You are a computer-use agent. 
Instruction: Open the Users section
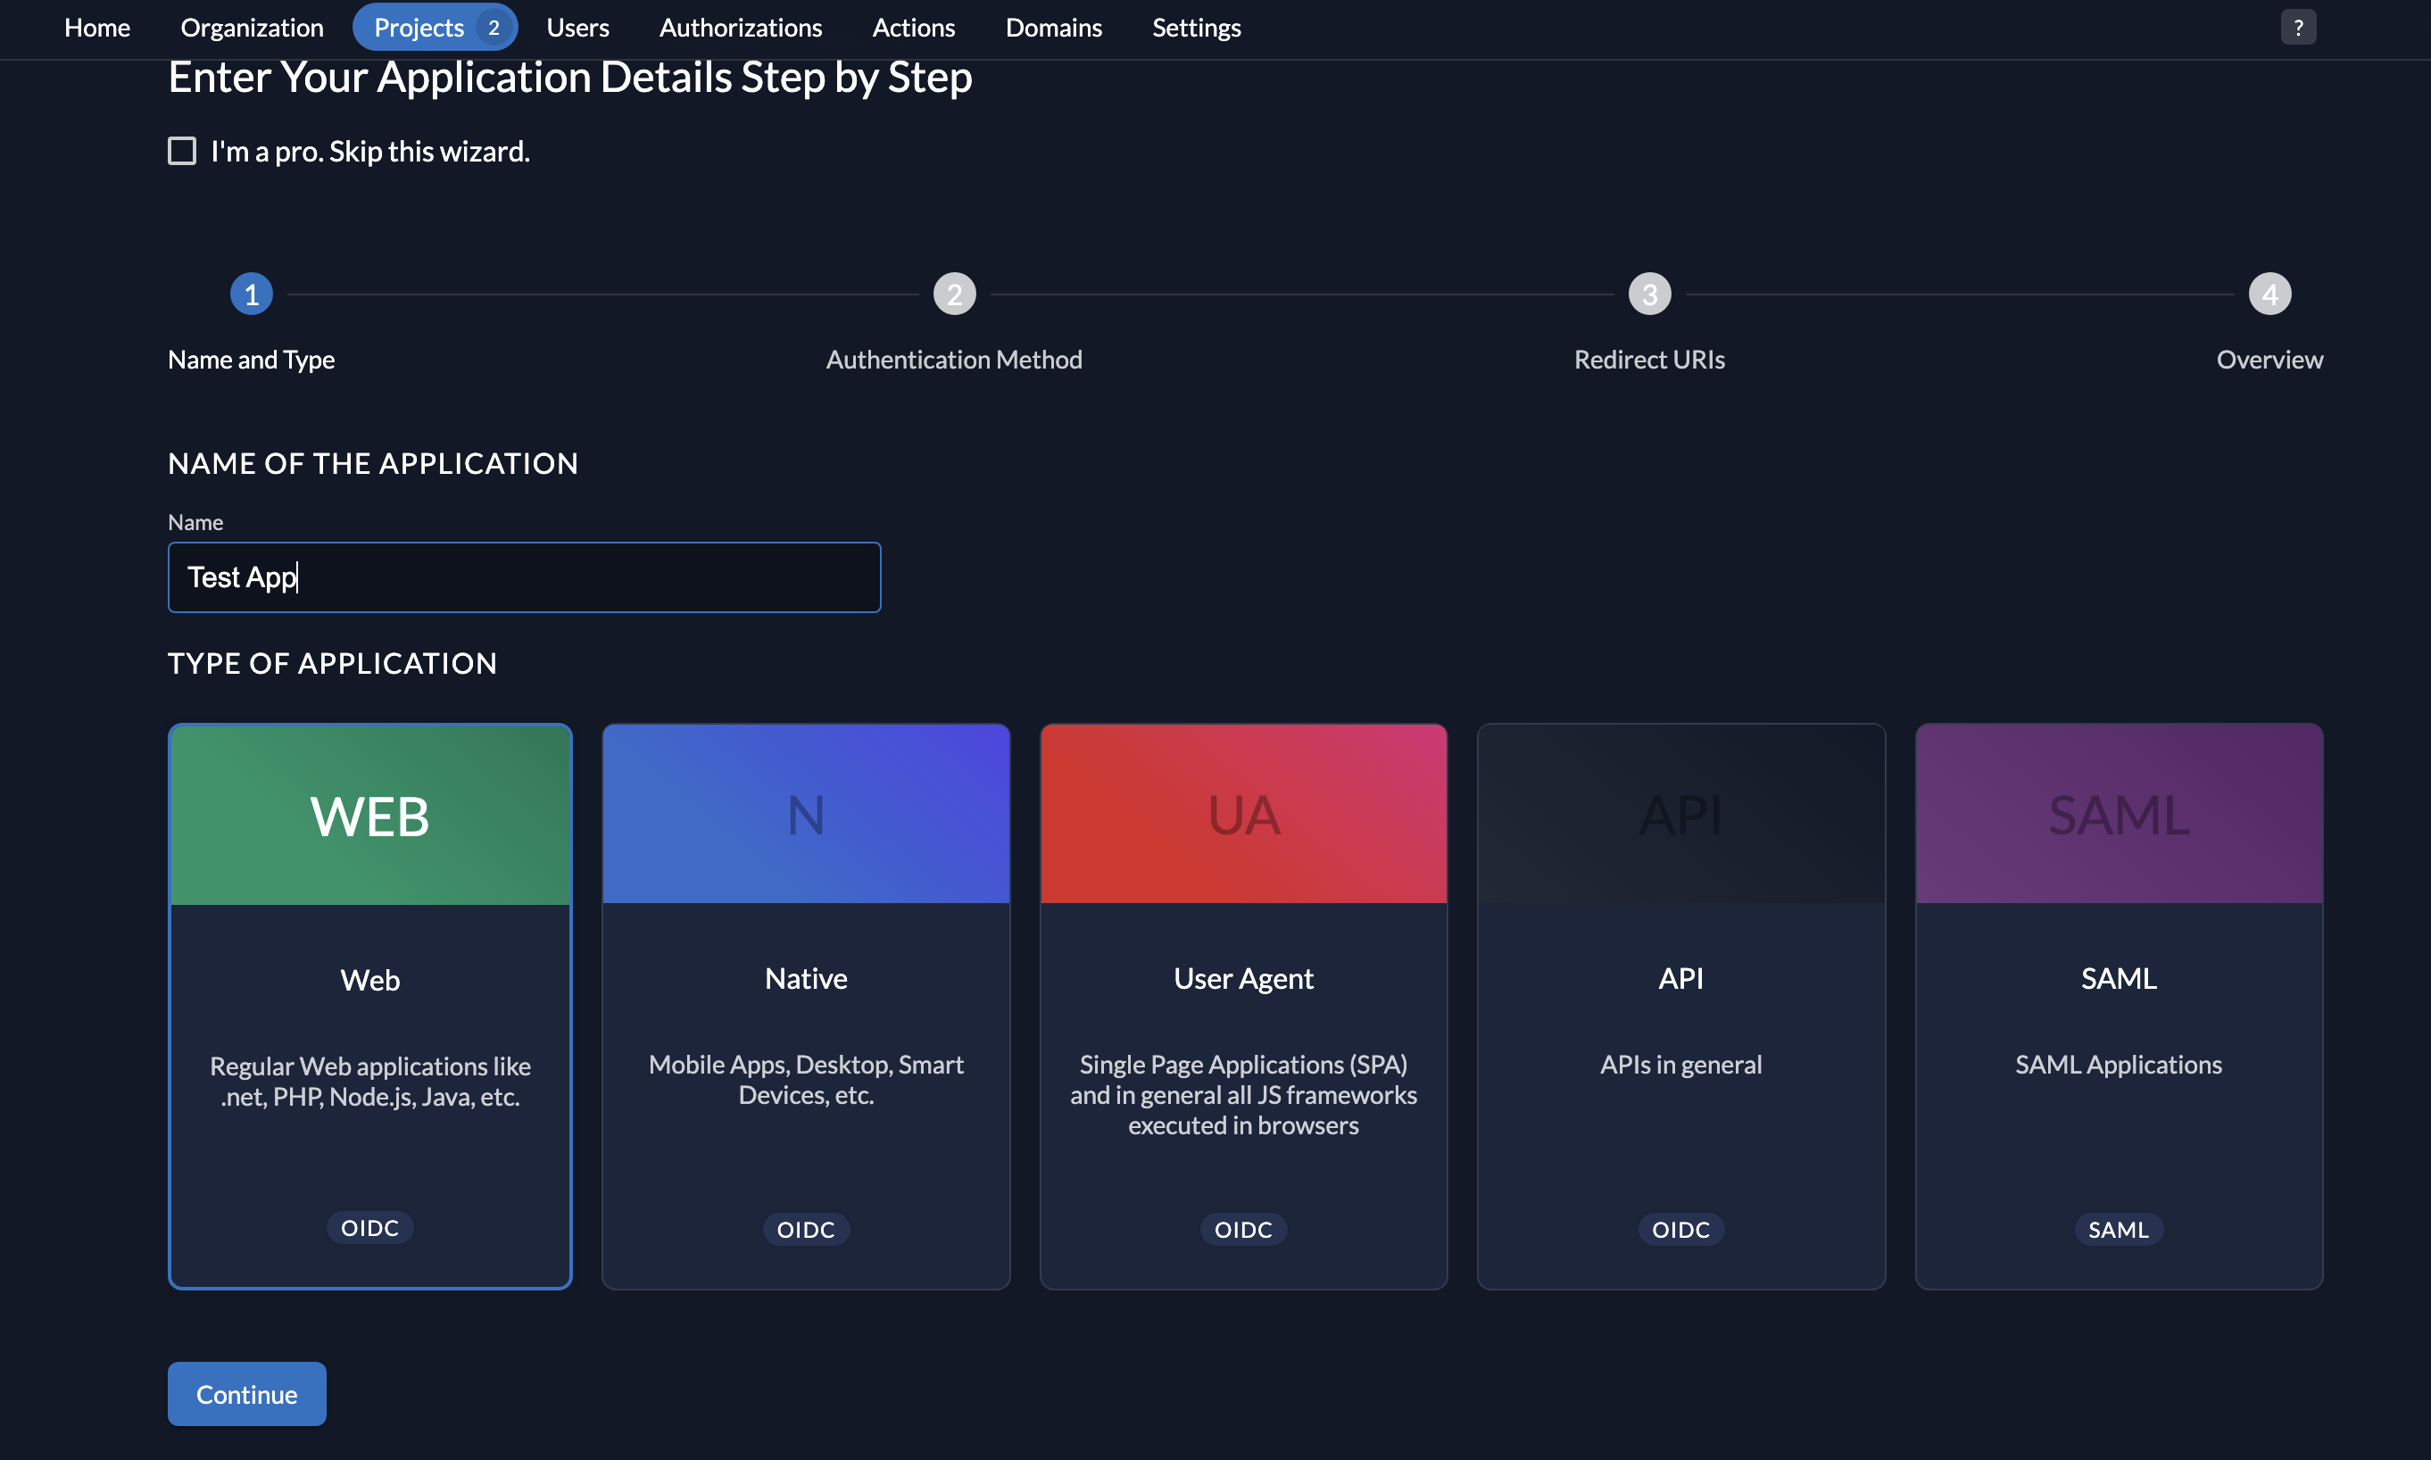pos(577,27)
